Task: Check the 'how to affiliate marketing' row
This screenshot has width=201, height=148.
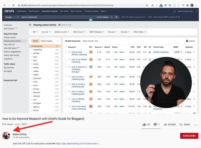Action: [x=66, y=99]
